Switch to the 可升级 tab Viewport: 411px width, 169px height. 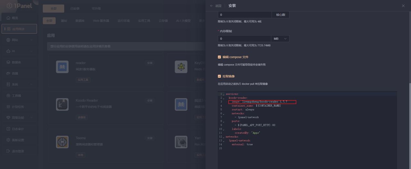point(96,9)
